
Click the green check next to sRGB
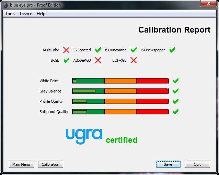coord(67,60)
